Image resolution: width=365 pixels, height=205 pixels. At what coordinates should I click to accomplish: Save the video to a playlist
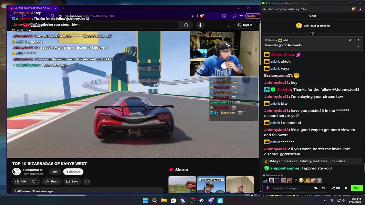pyautogui.click(x=72, y=181)
